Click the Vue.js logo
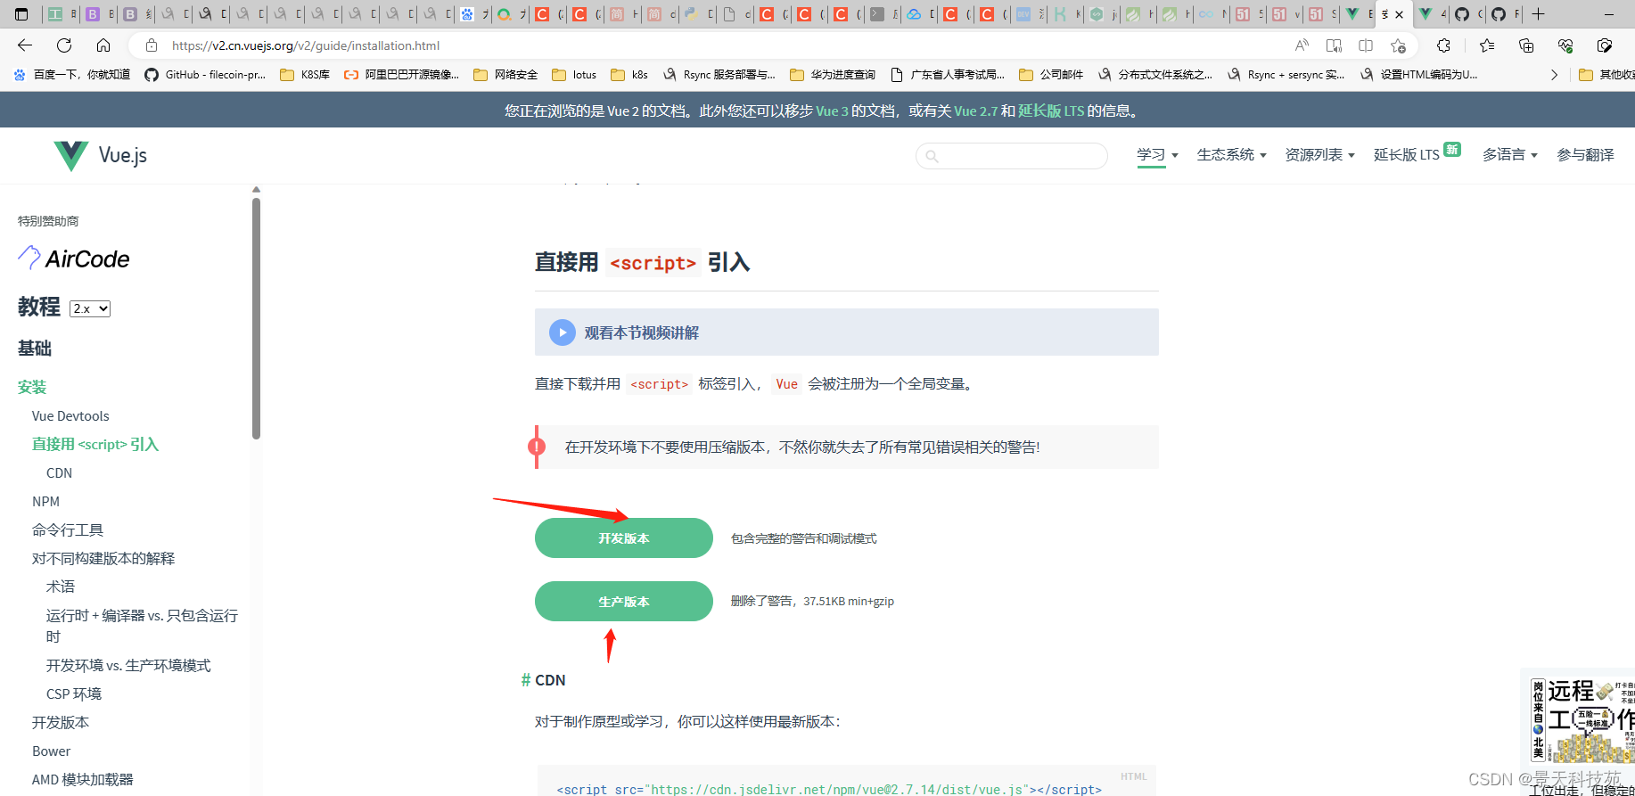The image size is (1635, 796). [100, 155]
